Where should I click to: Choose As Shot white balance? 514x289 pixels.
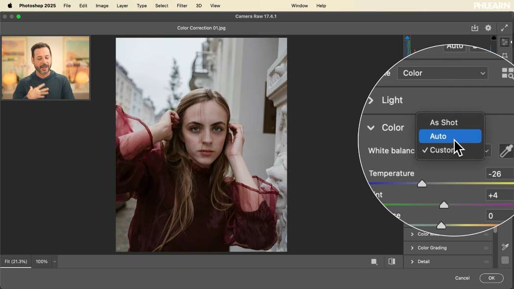[x=450, y=122]
